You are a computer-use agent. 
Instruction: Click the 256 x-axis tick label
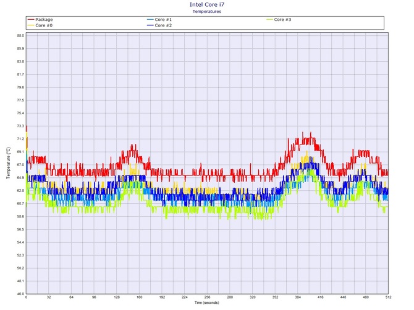[x=207, y=297]
